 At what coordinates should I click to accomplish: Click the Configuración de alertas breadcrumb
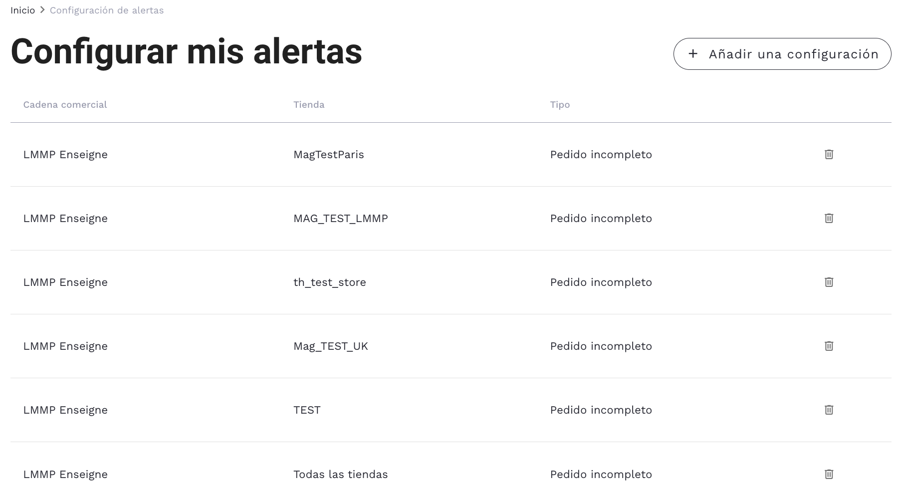pos(107,10)
